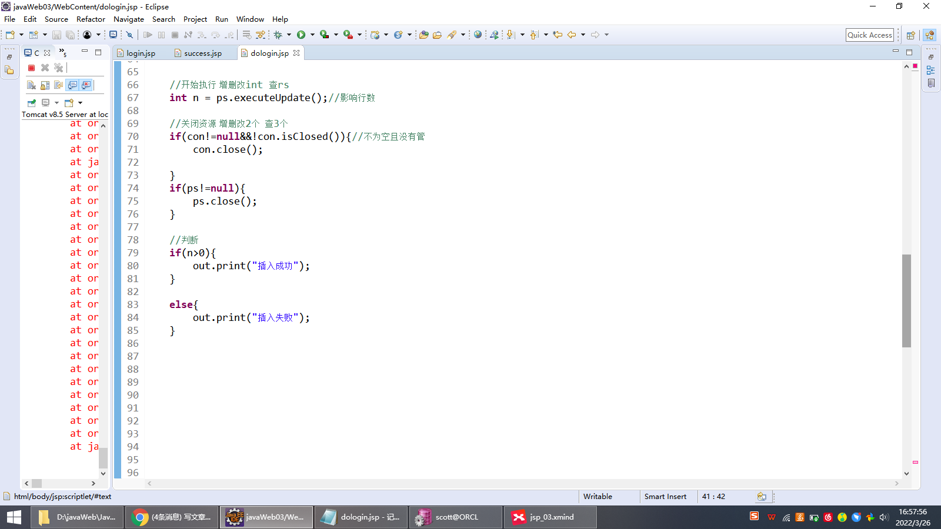The image size is (941, 529).
Task: Click the Previous Annotation up-arrow icon
Action: coord(534,35)
